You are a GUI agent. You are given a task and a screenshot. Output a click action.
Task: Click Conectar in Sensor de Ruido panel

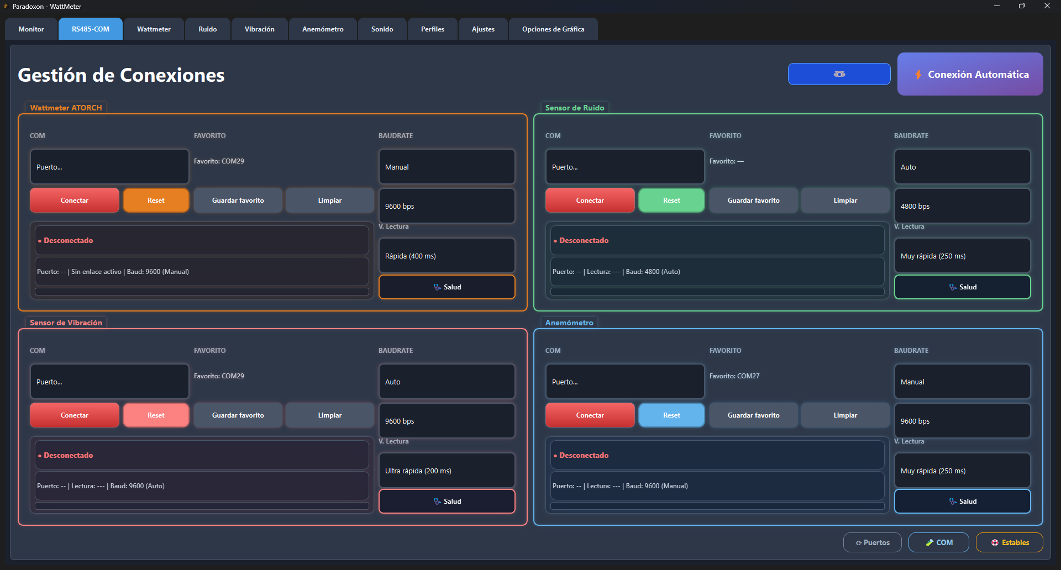590,200
